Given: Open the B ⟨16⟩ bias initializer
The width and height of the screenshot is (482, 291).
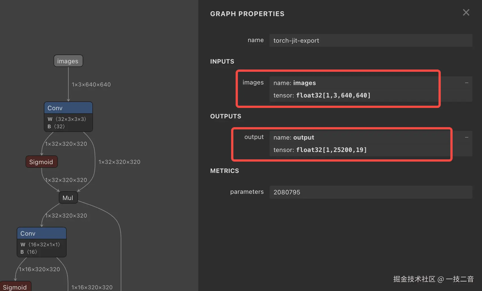Looking at the screenshot, I should coord(29,252).
